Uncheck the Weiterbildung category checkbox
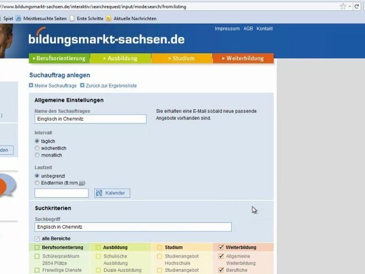The width and height of the screenshot is (365, 274). (x=221, y=247)
